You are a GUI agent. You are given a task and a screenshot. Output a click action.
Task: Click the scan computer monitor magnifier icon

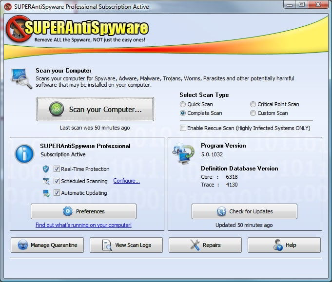tap(21, 78)
